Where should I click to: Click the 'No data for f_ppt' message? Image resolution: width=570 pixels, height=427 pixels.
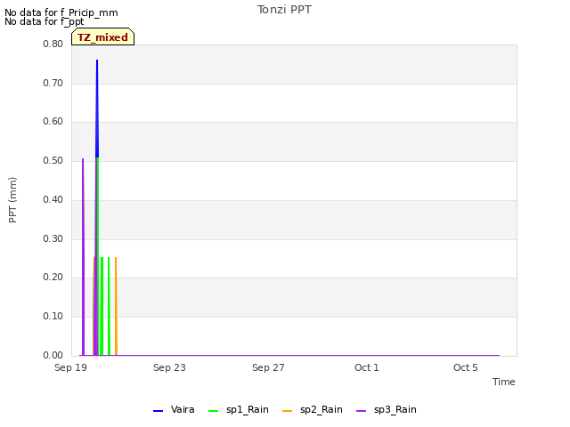44,21
